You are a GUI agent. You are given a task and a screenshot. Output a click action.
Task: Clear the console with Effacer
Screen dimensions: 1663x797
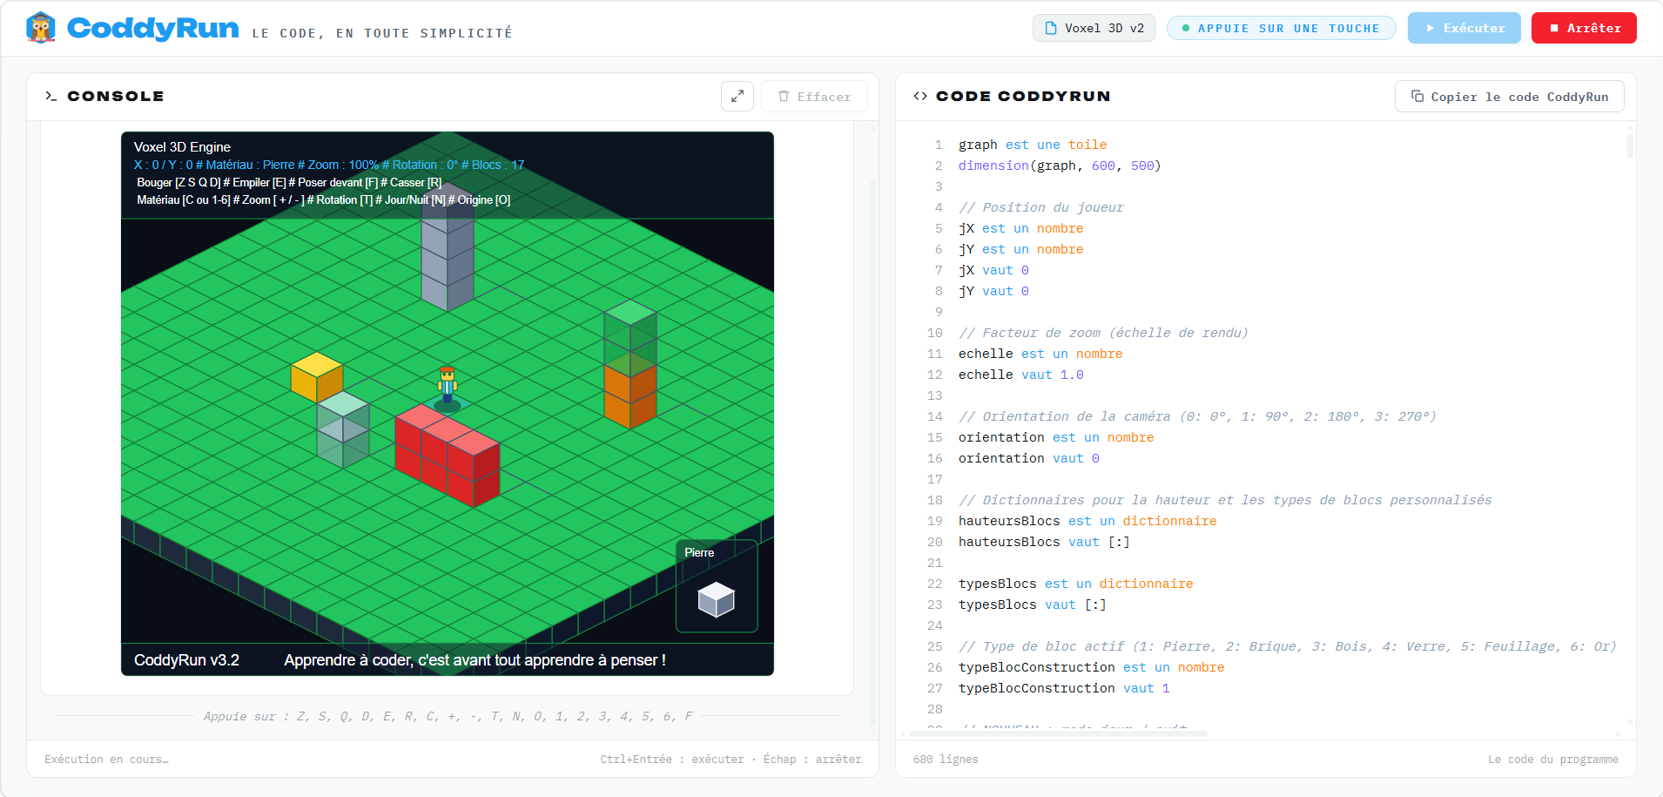pos(814,96)
